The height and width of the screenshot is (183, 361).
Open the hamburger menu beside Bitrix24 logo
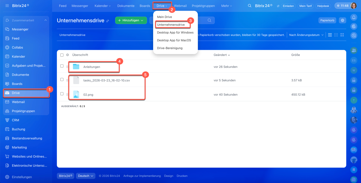pyautogui.click(x=7, y=6)
